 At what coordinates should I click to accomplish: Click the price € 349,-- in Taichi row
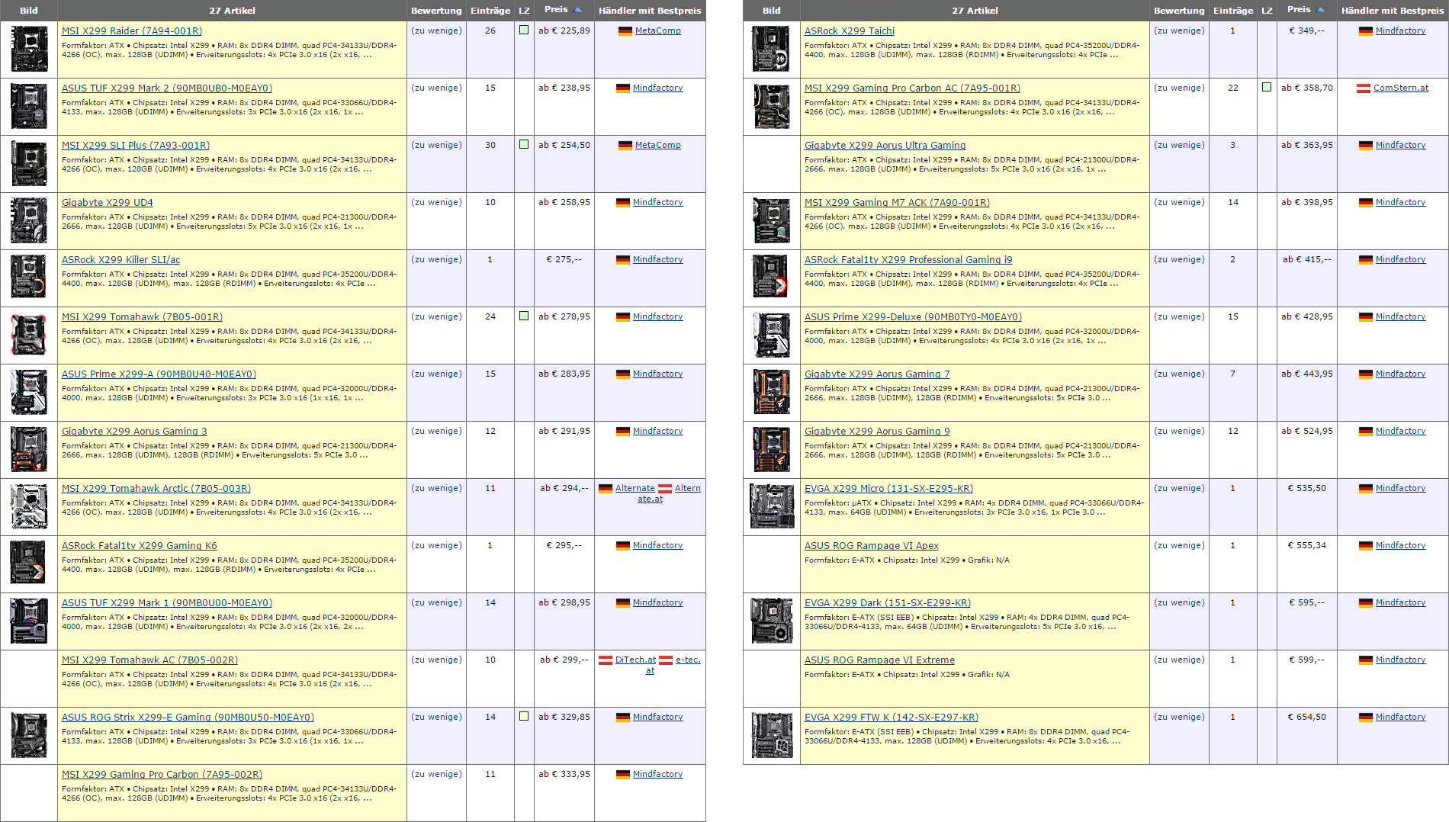pos(1307,31)
